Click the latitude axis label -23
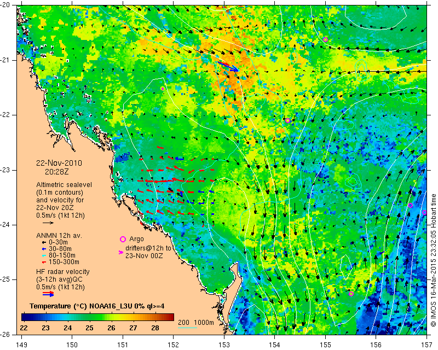438x350 pixels. coord(4,170)
